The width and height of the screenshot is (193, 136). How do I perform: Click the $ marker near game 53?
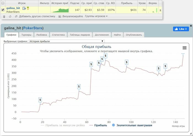(x=79, y=86)
